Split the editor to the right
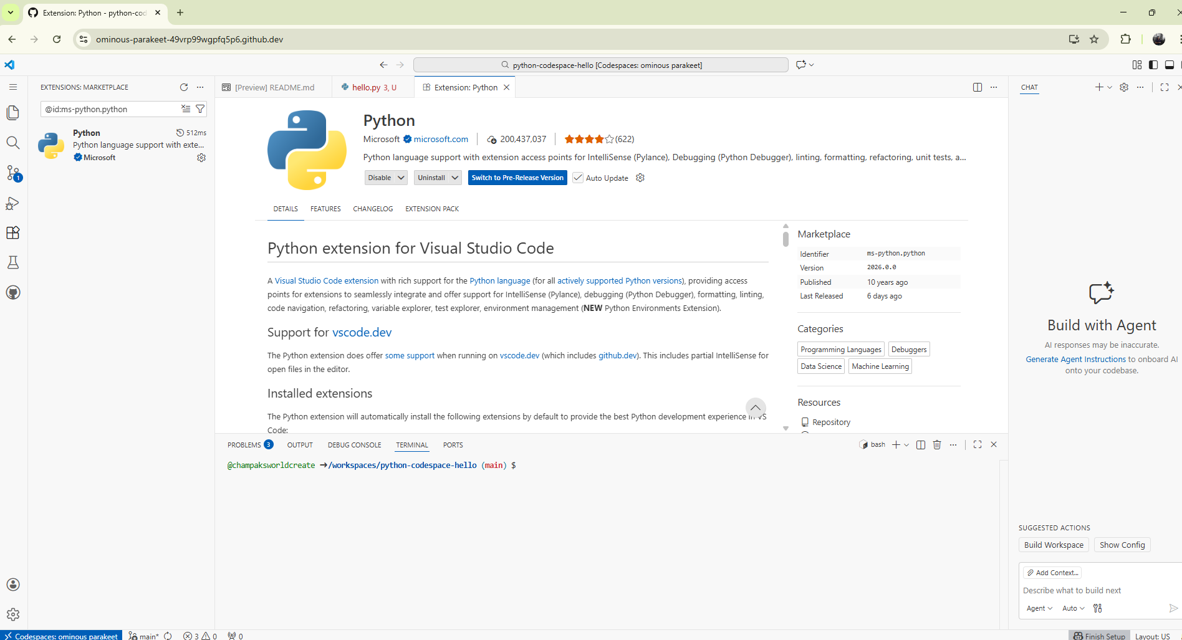The width and height of the screenshot is (1182, 640). pyautogui.click(x=978, y=87)
